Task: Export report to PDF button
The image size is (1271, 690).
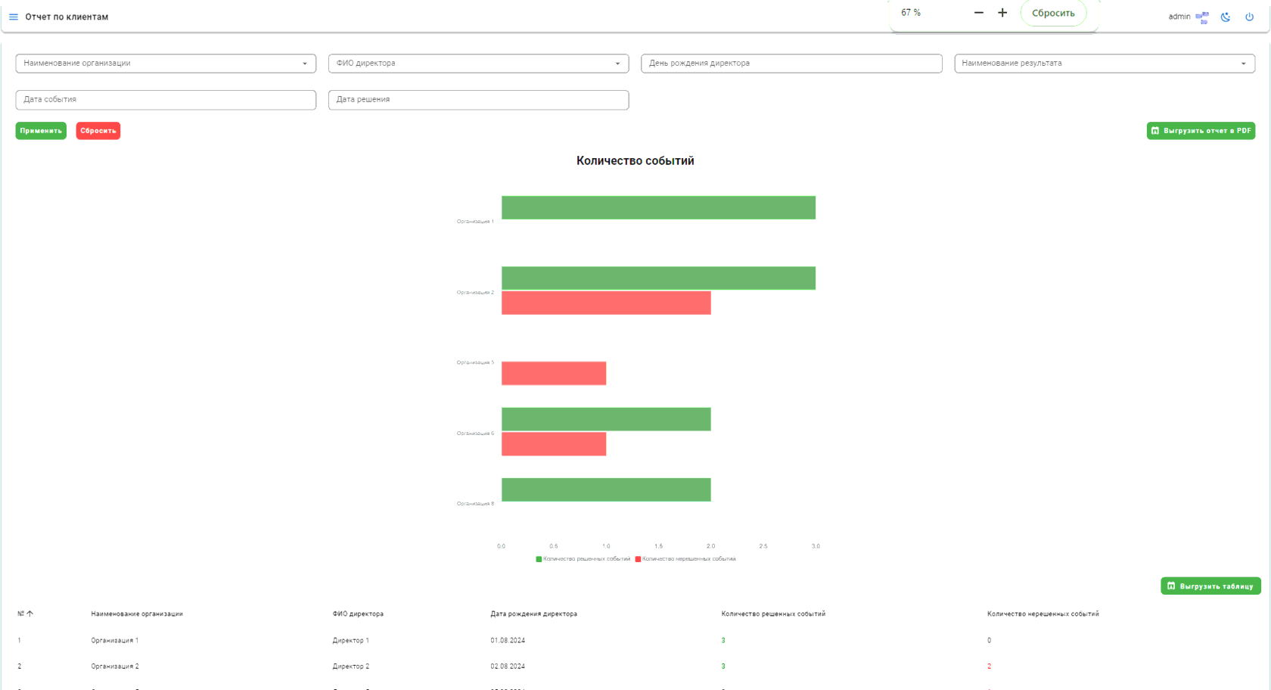Action: point(1201,131)
